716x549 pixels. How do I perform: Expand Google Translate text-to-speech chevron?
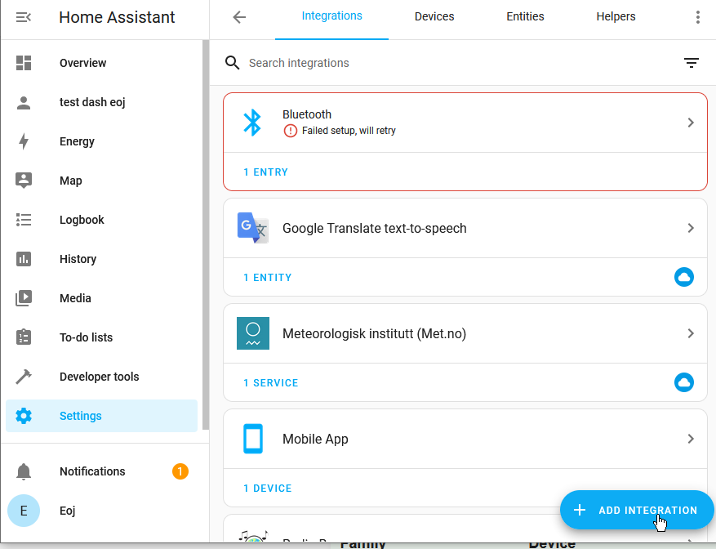(x=691, y=228)
